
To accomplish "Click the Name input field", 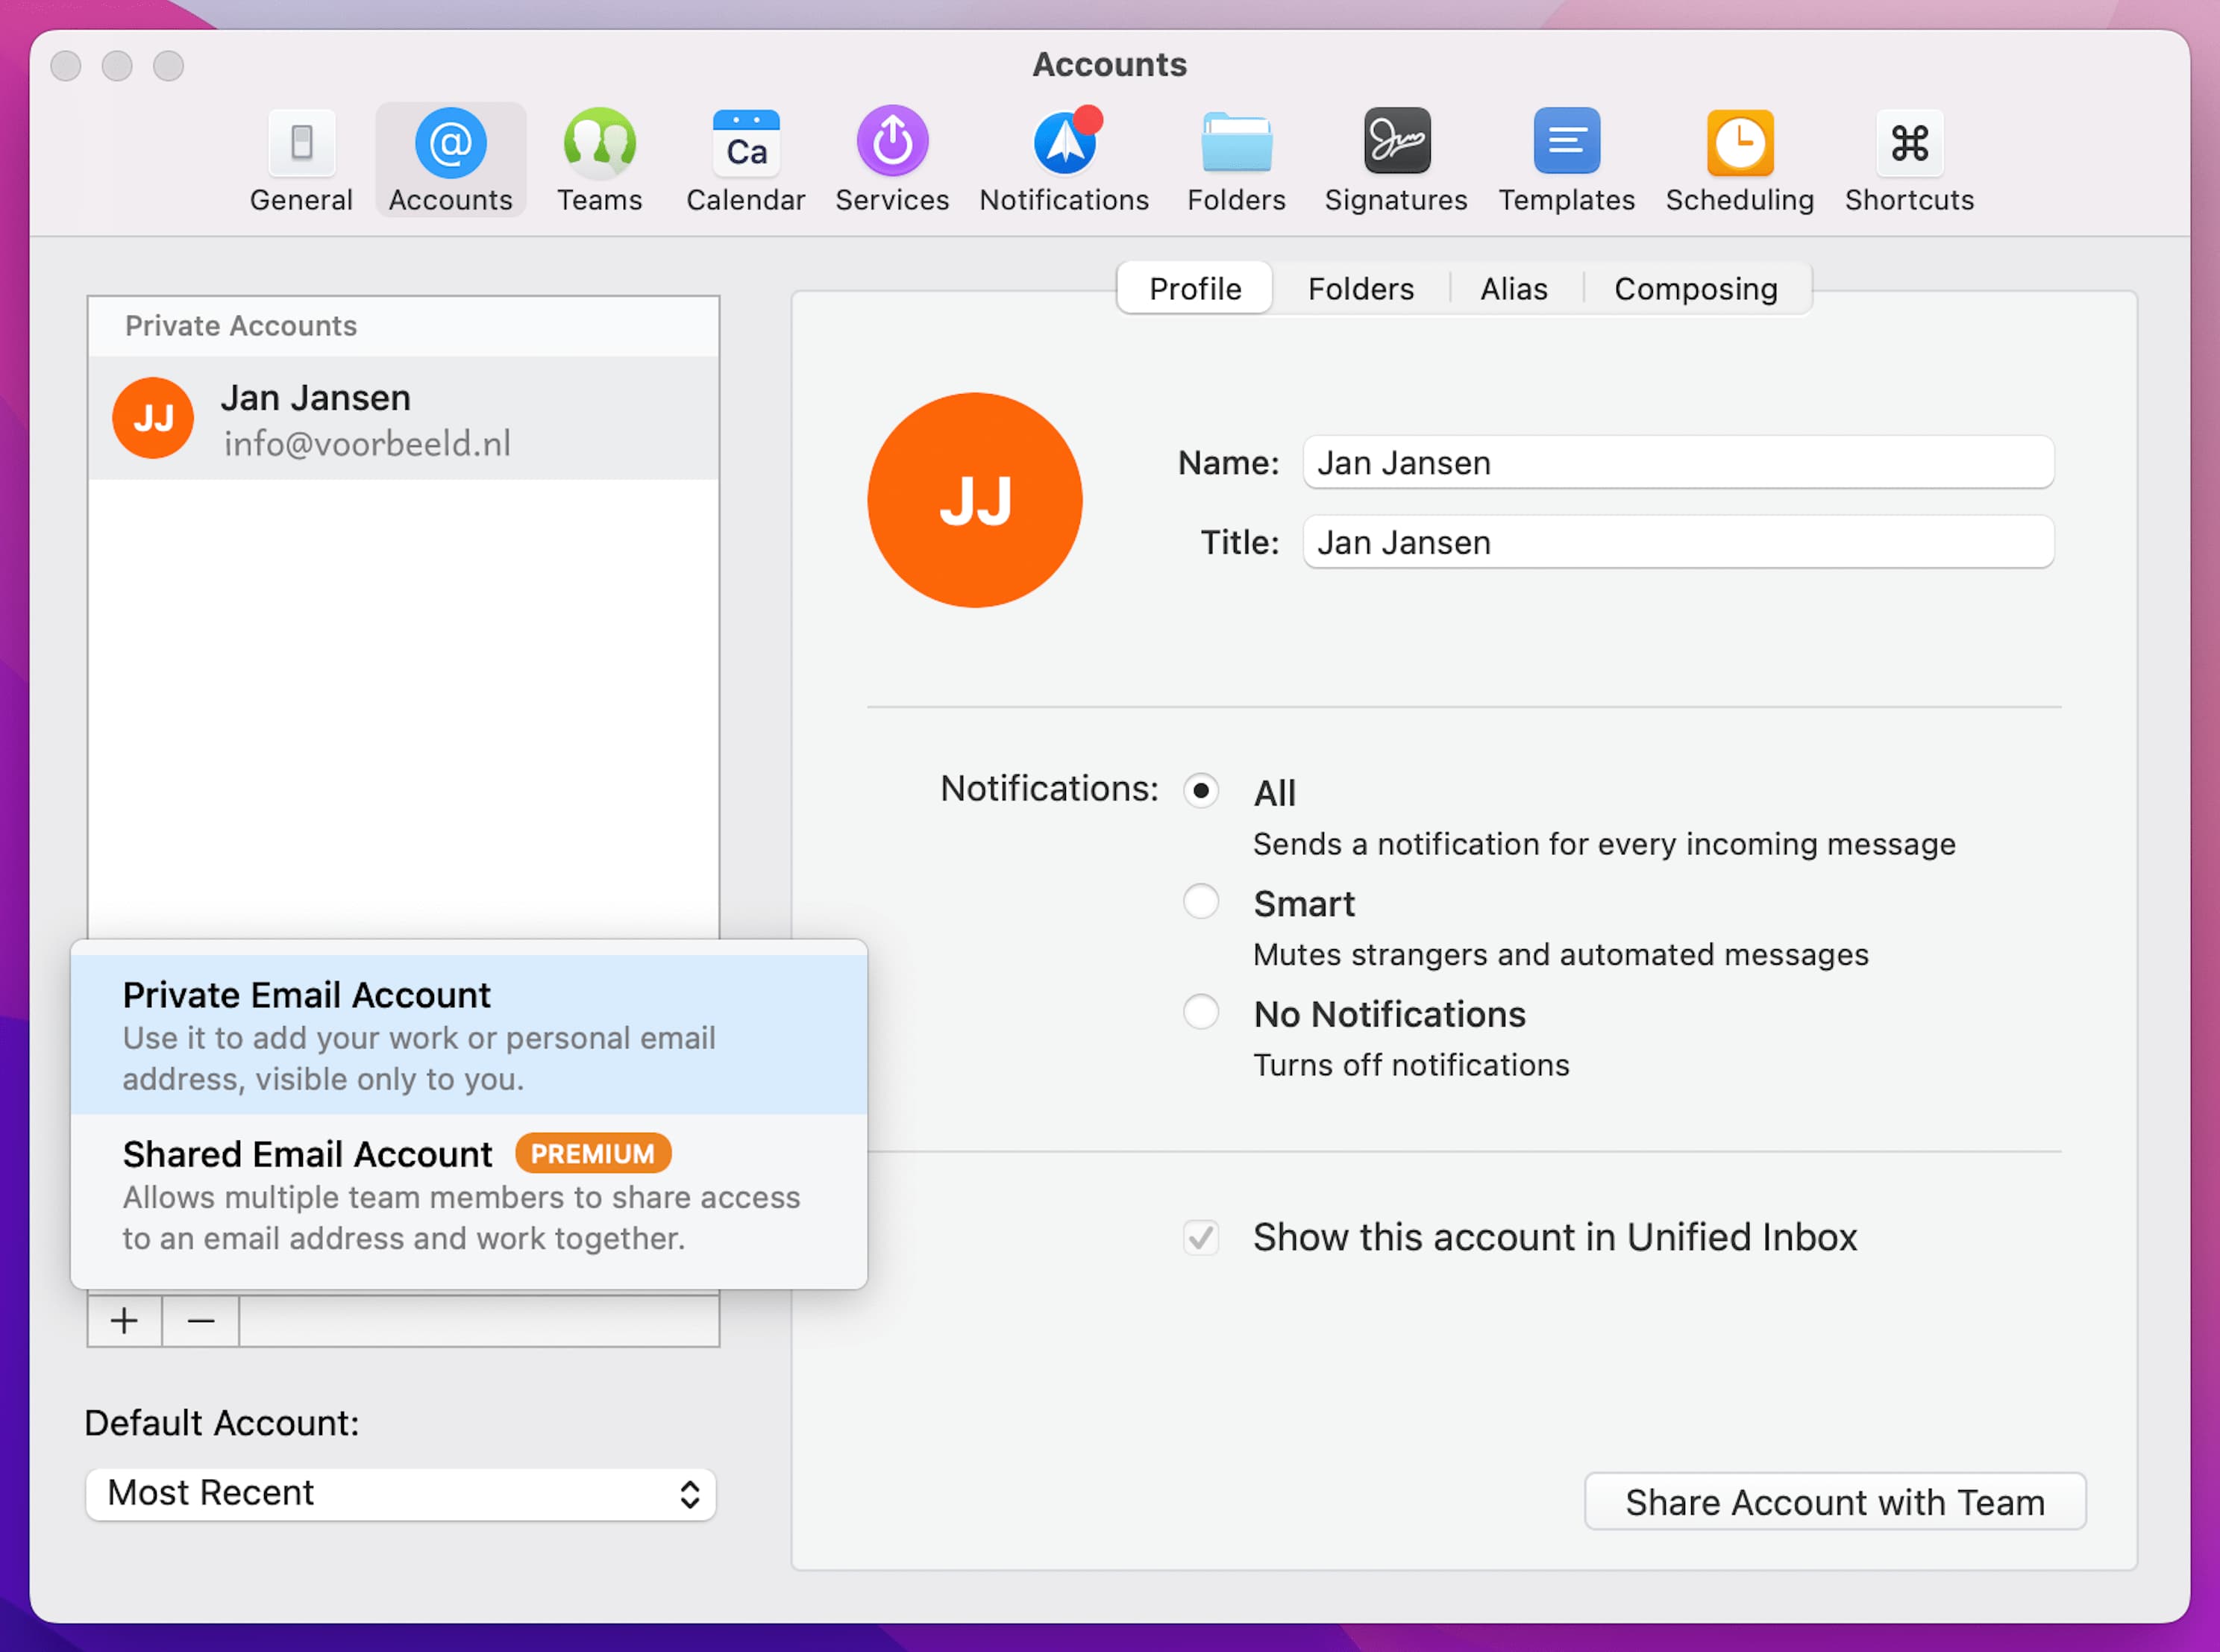I will click(x=1678, y=463).
